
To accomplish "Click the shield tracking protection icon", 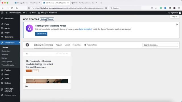I will pos(29,8).
